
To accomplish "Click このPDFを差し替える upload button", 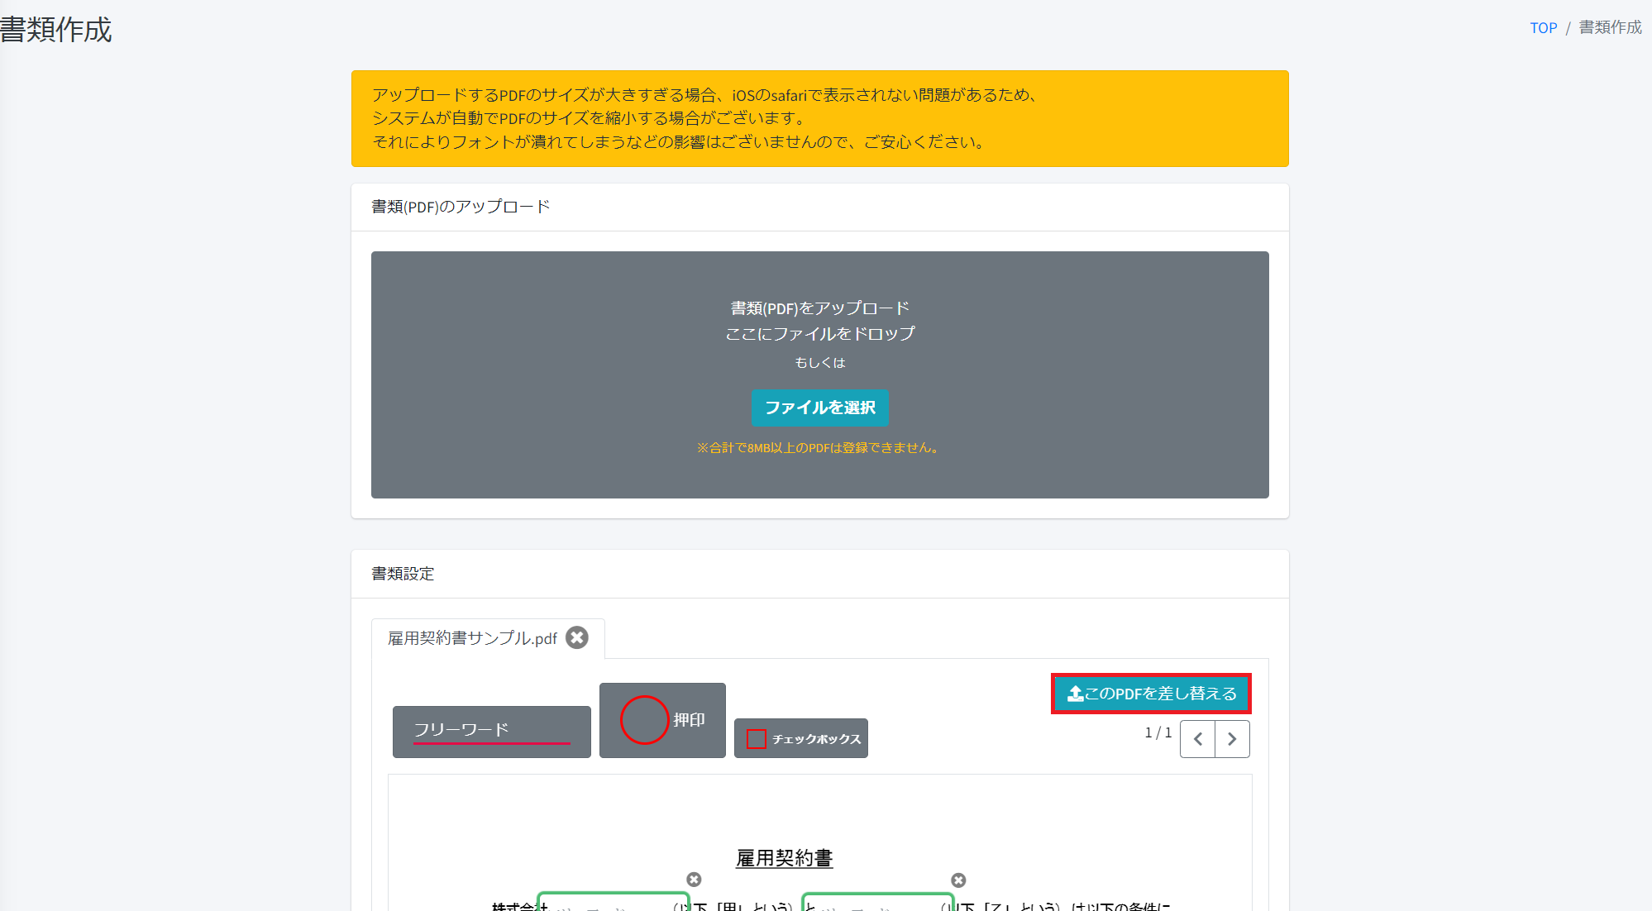I will pyautogui.click(x=1151, y=694).
